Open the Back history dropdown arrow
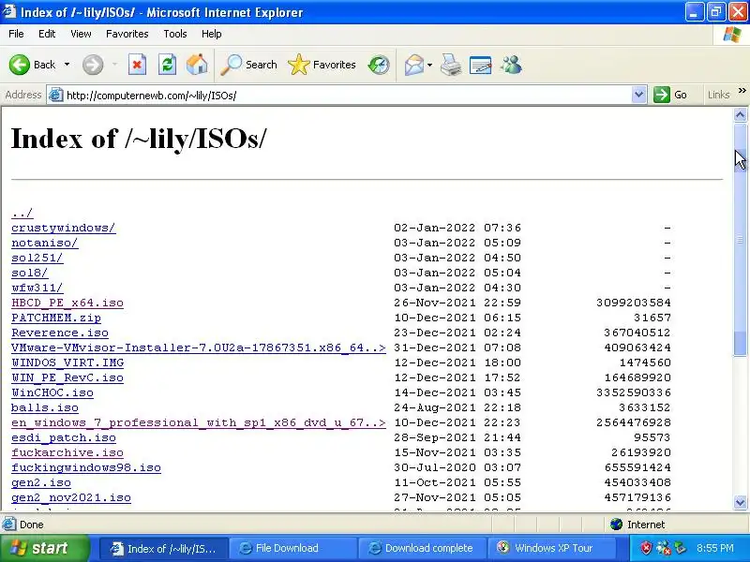 67,65
